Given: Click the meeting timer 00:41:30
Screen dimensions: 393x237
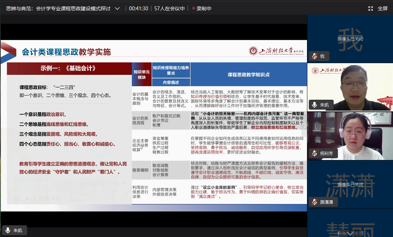Looking at the screenshot, I should click(139, 9).
